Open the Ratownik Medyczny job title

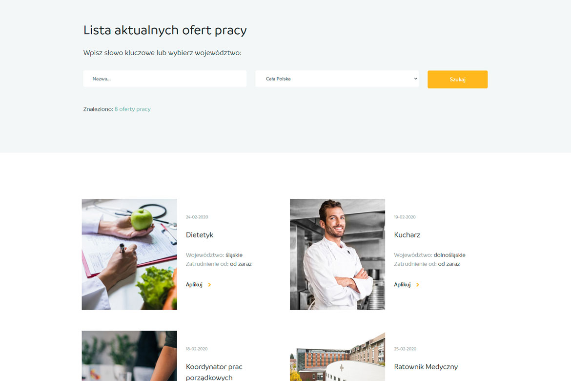coord(426,367)
